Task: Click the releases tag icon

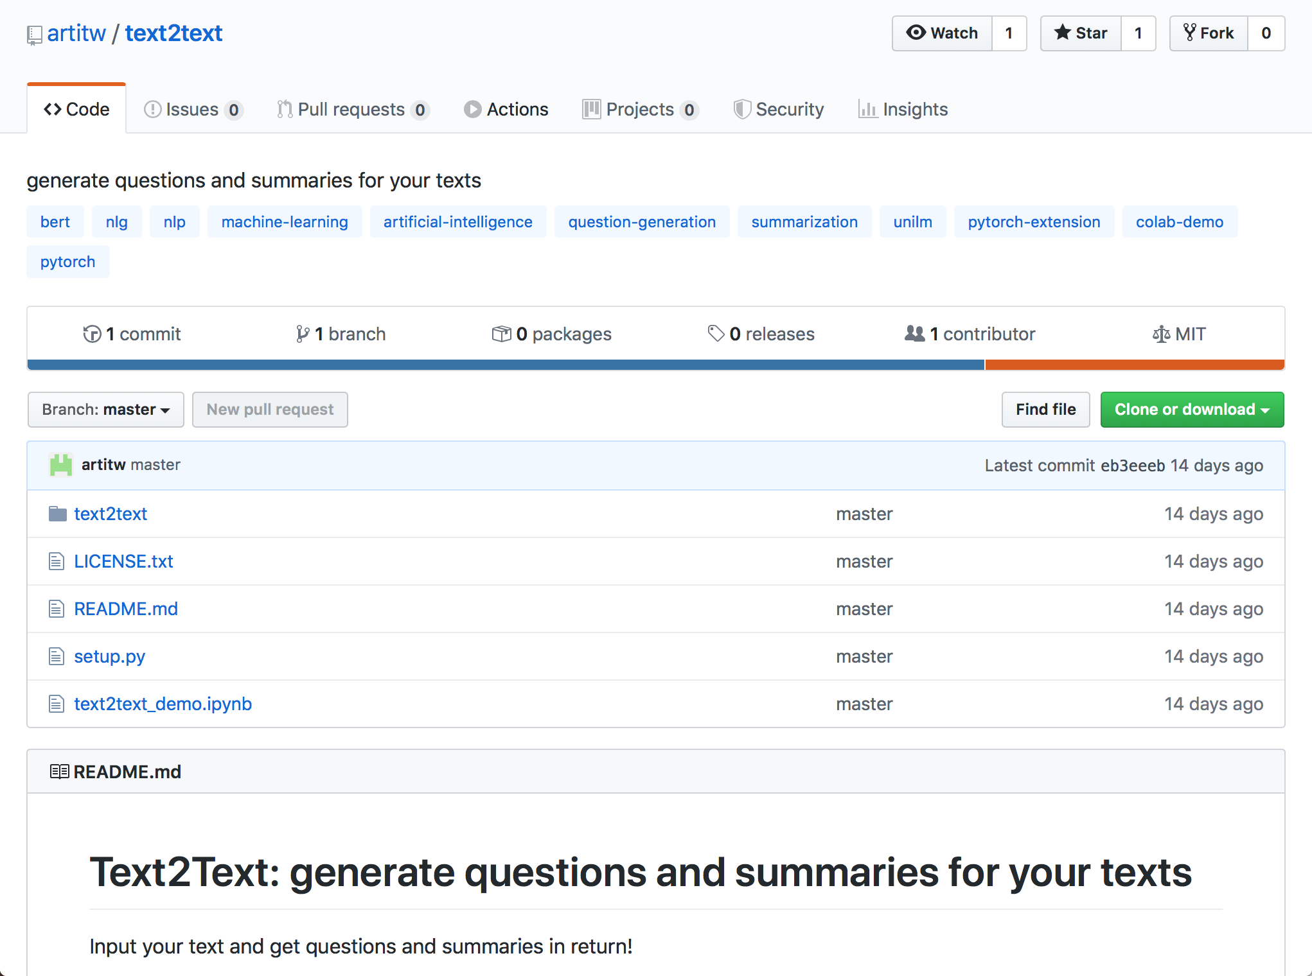Action: point(716,333)
